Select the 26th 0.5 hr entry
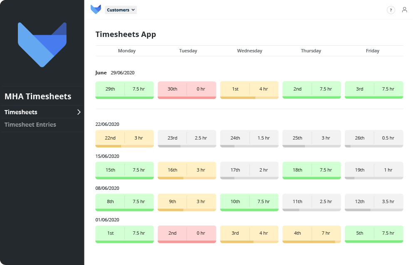The image size is (416, 265). pyautogui.click(x=374, y=138)
